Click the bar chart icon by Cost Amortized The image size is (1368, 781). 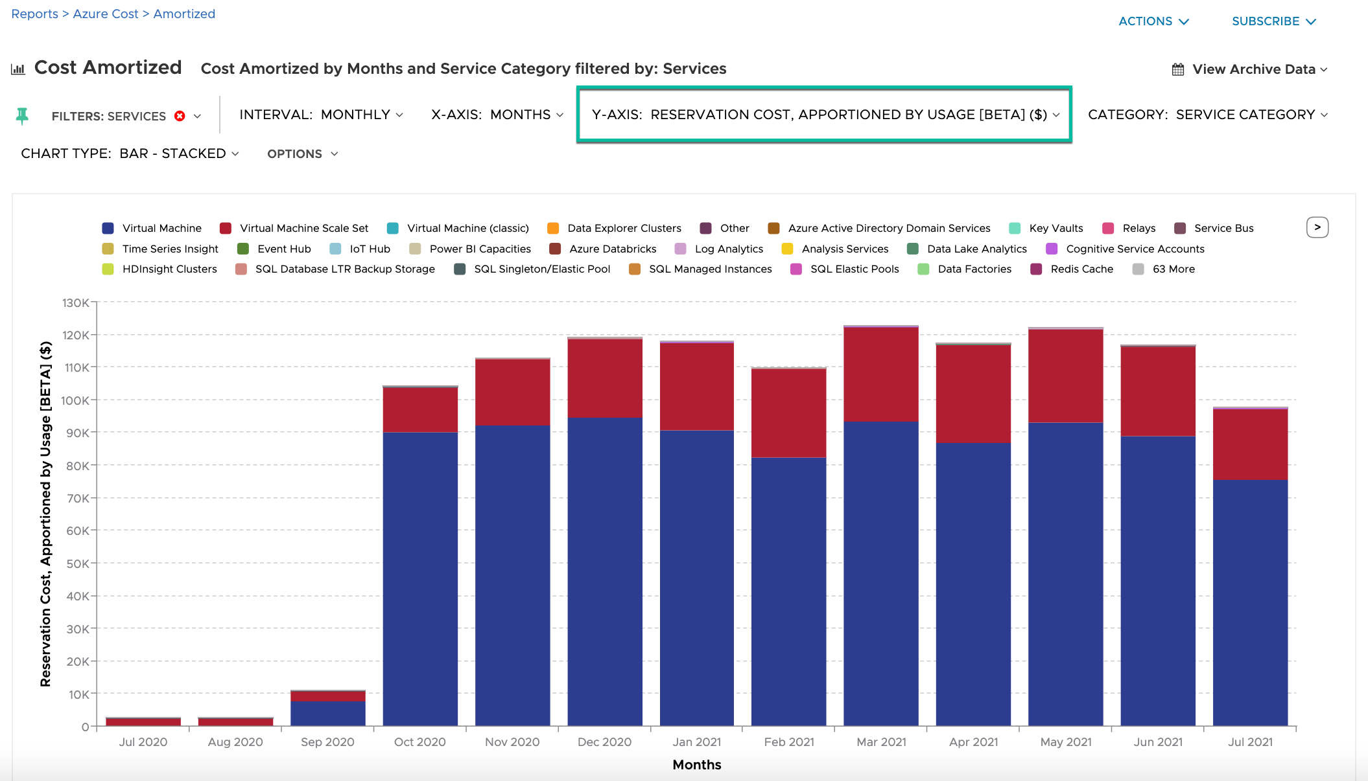click(x=18, y=69)
